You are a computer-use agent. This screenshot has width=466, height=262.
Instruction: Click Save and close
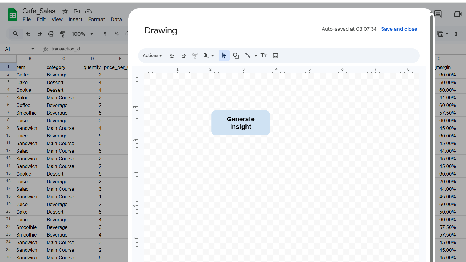click(x=399, y=29)
